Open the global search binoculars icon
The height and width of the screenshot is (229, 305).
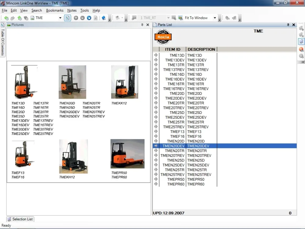coord(301,49)
